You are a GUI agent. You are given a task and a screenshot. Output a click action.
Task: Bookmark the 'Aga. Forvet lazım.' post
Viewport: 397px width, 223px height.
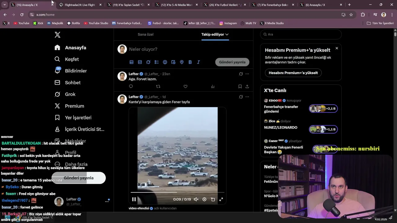(240, 86)
